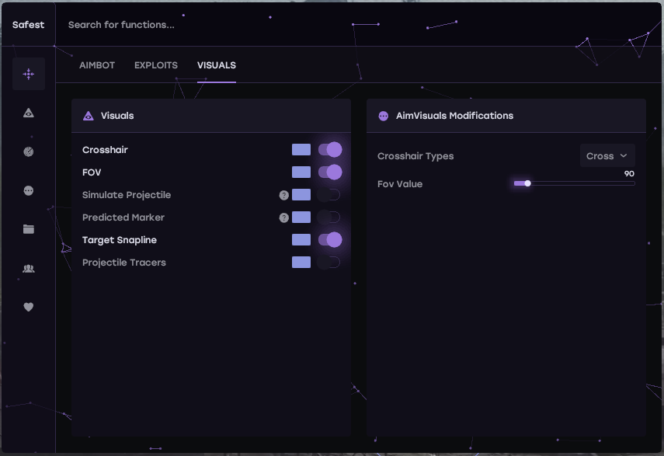Image resolution: width=664 pixels, height=456 pixels.
Task: Select the radar icon in the sidebar
Action: click(29, 152)
